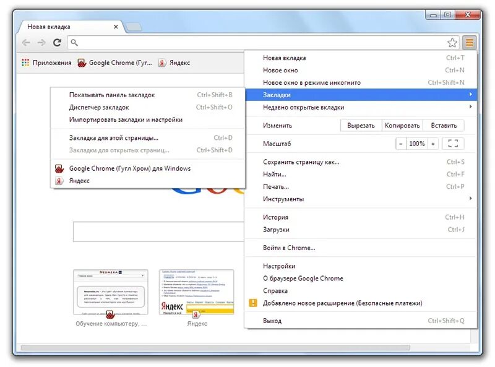Click the Forward navigation arrow
This screenshot has height=367, width=495.
pyautogui.click(x=41, y=42)
